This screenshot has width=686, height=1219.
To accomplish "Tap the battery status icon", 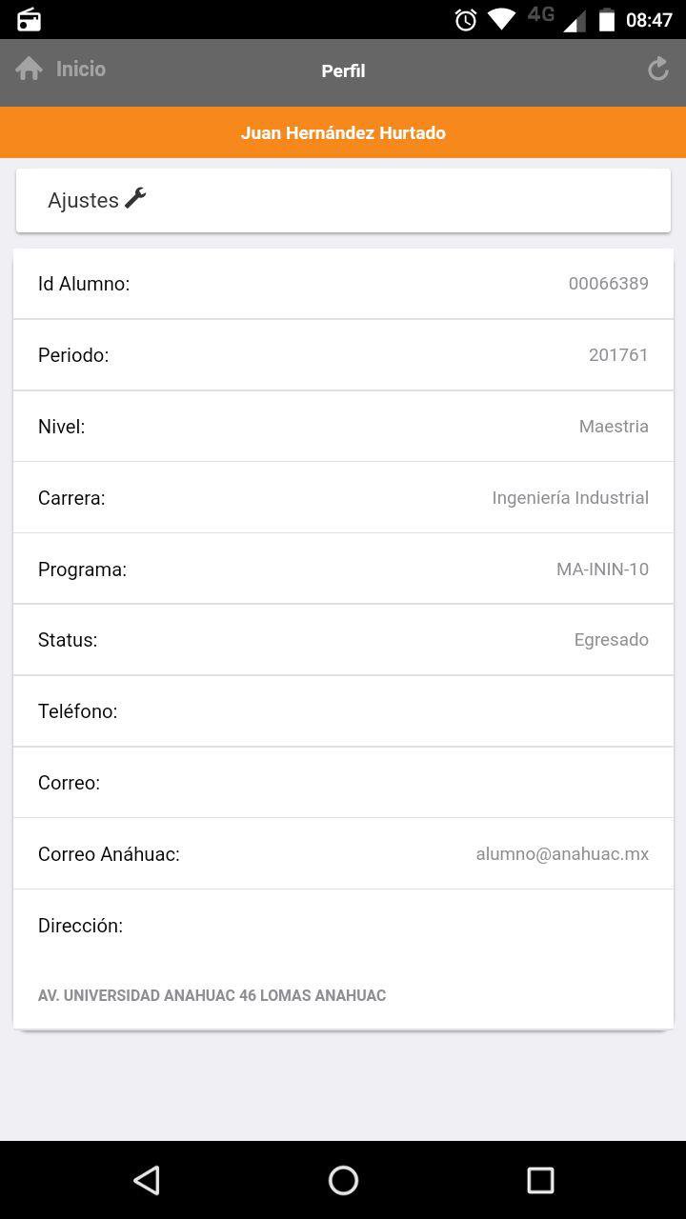I will point(606,19).
